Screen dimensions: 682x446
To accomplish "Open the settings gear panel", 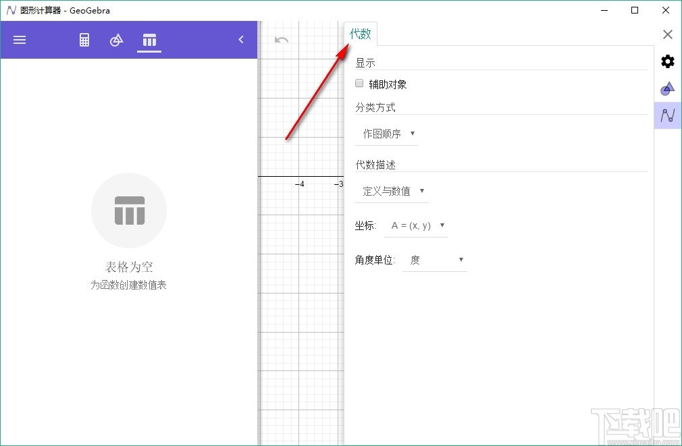I will [667, 61].
